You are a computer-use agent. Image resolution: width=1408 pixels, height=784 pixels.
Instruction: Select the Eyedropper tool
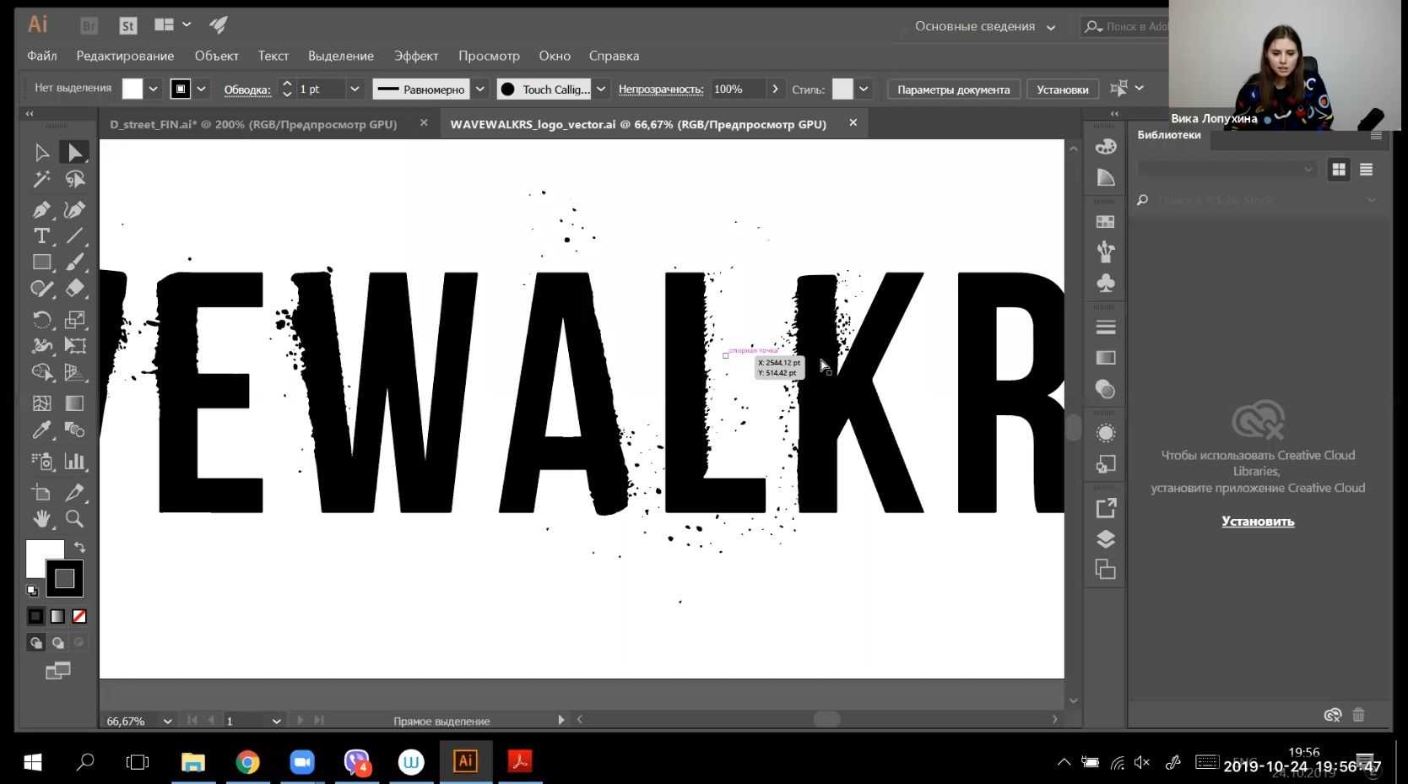coord(41,430)
